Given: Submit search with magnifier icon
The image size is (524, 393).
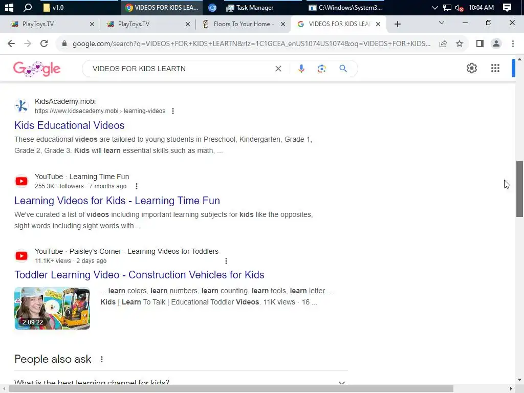Looking at the screenshot, I should point(343,69).
